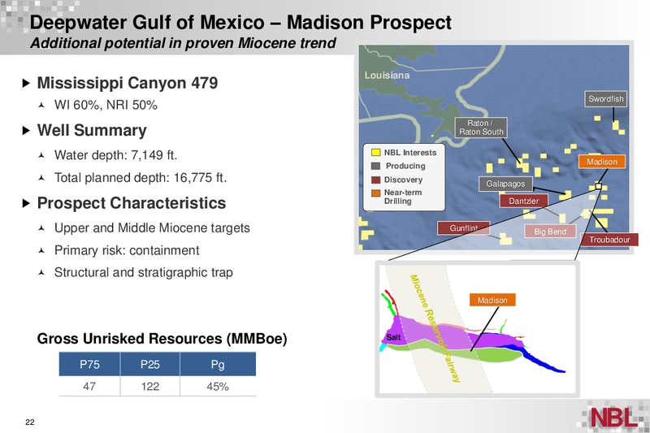
Task: Click the bullet arrow beside Well Summary
Action: pyautogui.click(x=26, y=131)
